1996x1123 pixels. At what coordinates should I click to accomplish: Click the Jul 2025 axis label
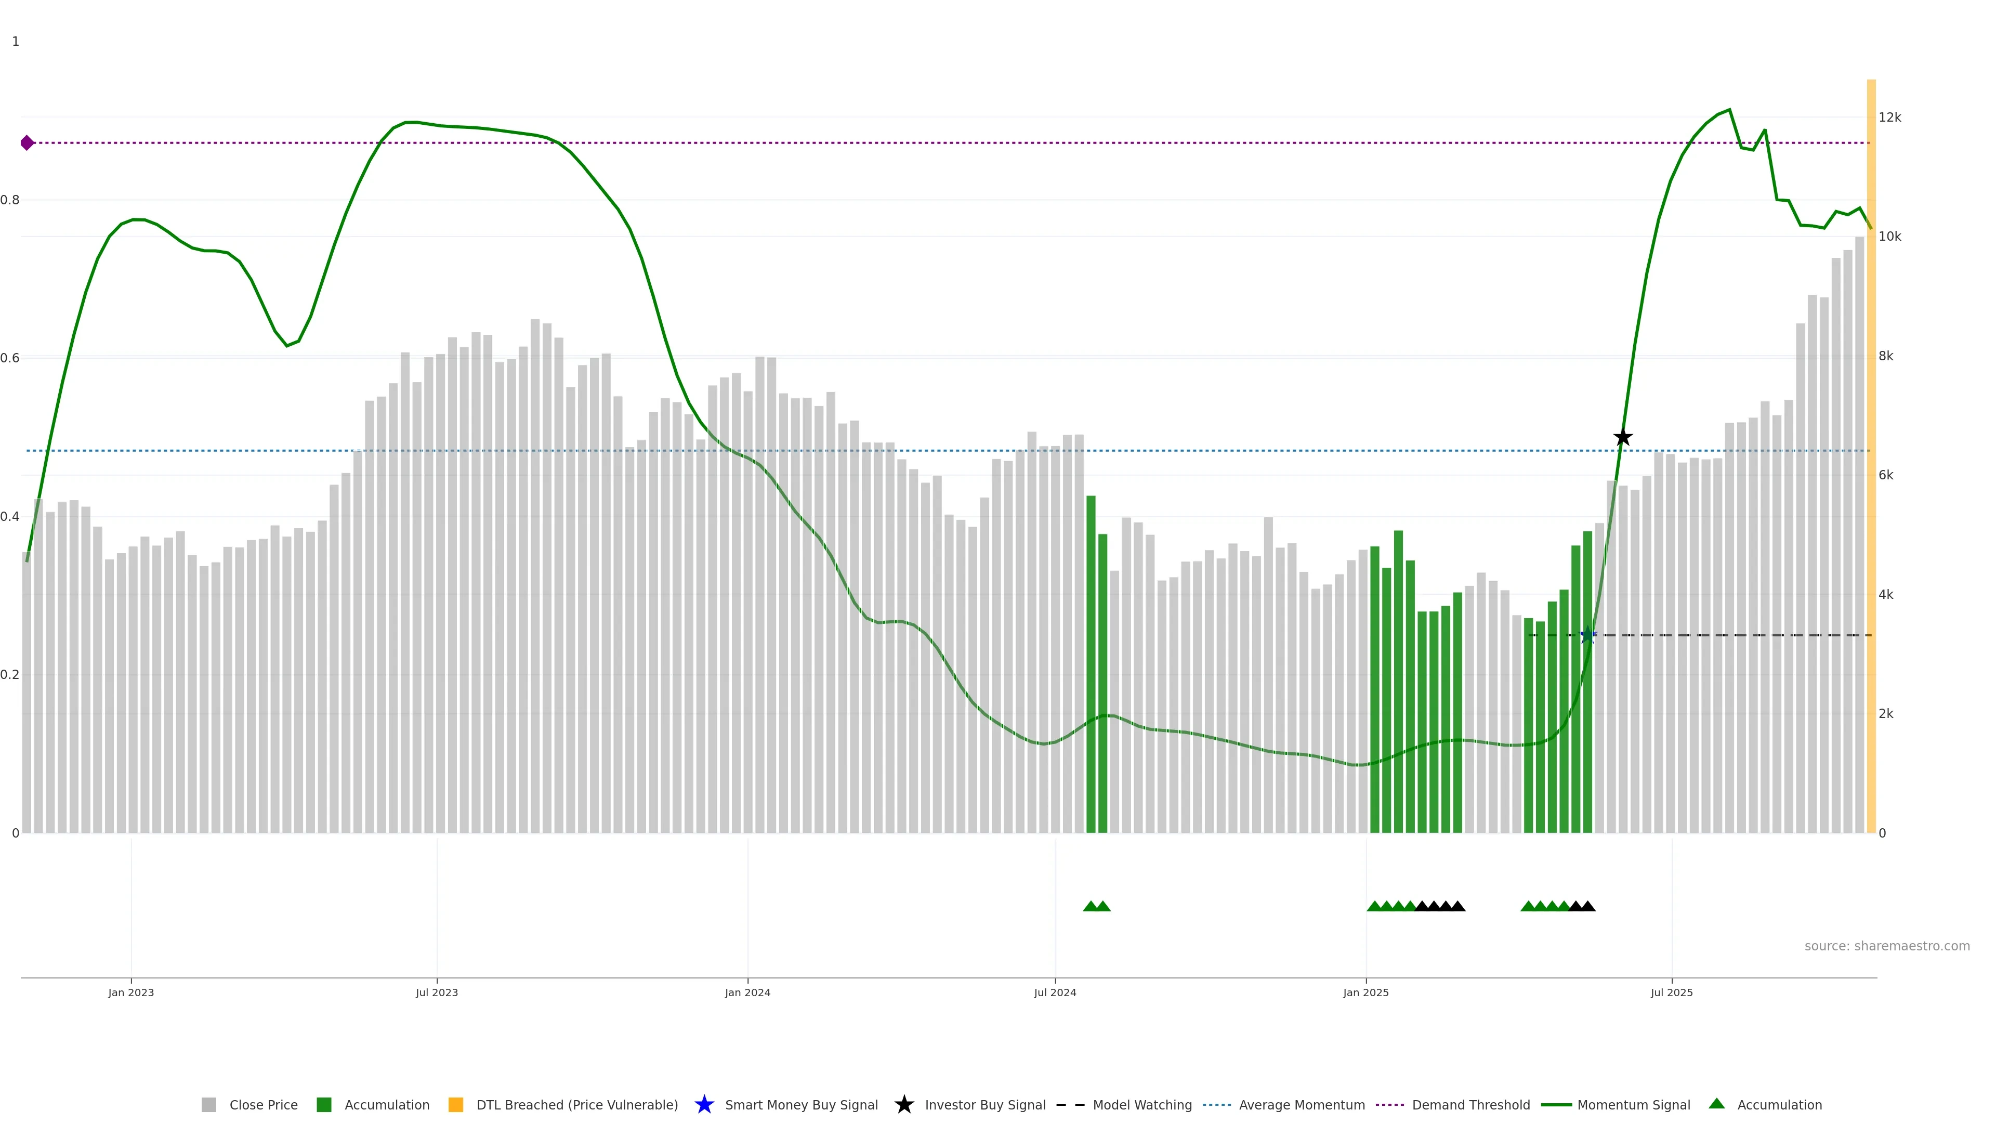1671,993
